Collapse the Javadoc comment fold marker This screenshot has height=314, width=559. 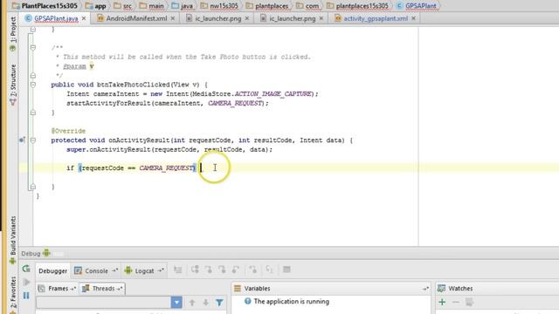33,47
